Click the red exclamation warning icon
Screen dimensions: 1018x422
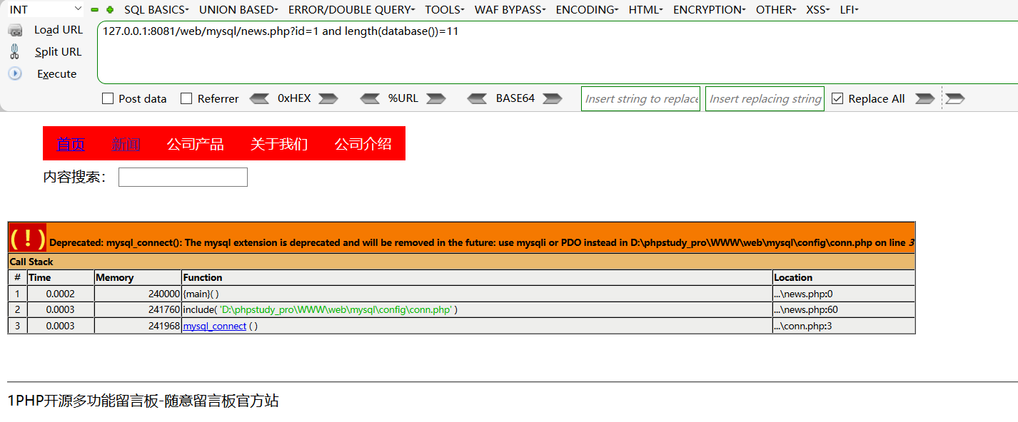pos(28,237)
